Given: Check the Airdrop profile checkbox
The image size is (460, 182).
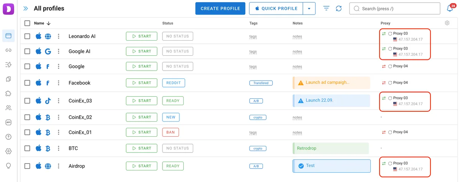Looking at the screenshot, I should pos(27,166).
